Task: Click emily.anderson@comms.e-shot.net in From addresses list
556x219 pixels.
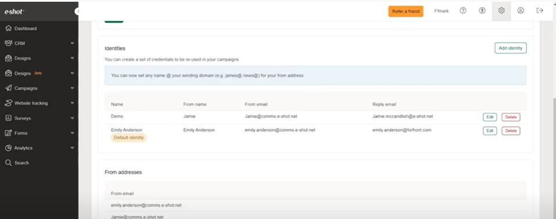Action: coord(146,205)
